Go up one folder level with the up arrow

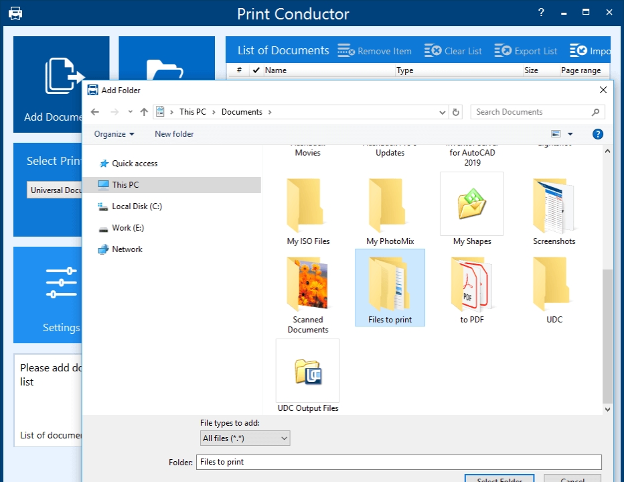pos(145,112)
